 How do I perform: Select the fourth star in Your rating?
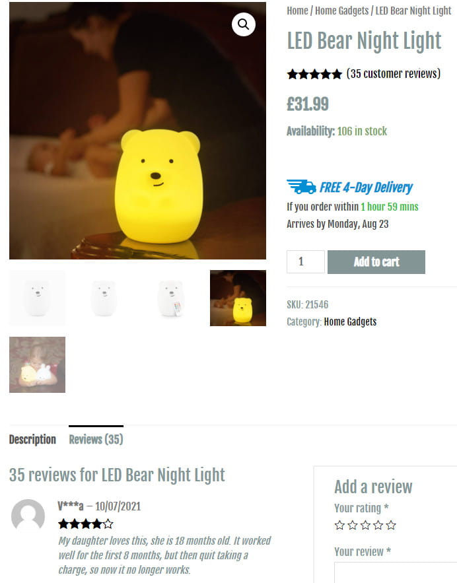coord(378,525)
